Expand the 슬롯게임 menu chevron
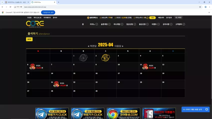The height and width of the screenshot is (119, 212). click(x=109, y=24)
